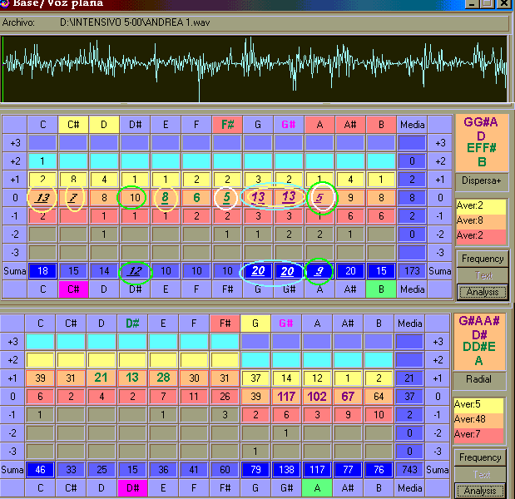Select the green A cell in lower table footer
The width and height of the screenshot is (515, 499).
[x=318, y=487]
